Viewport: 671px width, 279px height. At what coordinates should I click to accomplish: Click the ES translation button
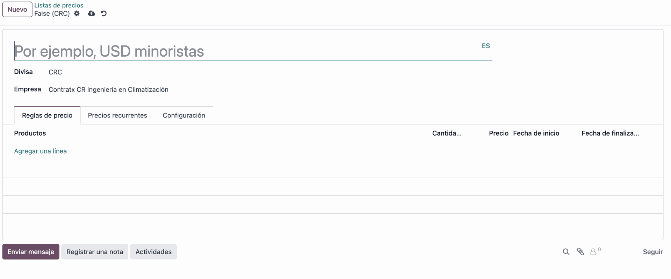pos(486,46)
